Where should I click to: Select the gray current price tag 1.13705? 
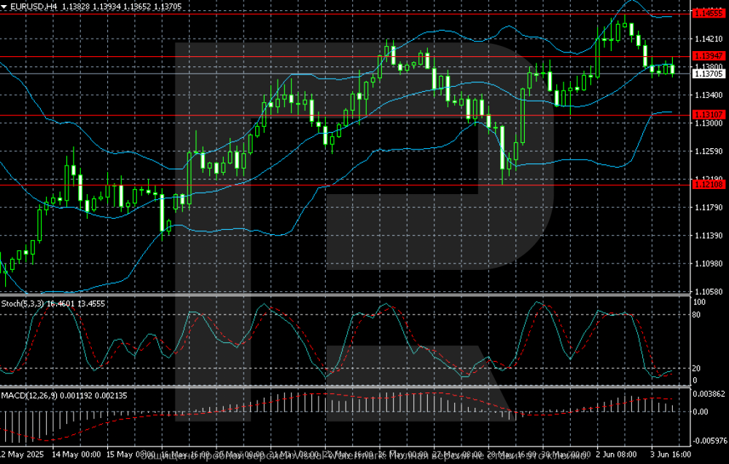tap(709, 74)
